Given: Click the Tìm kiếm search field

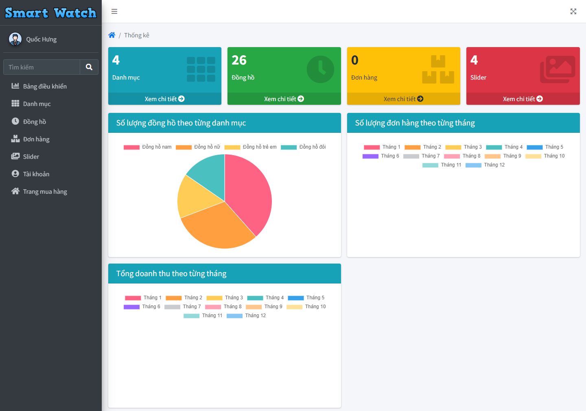Looking at the screenshot, I should point(42,67).
